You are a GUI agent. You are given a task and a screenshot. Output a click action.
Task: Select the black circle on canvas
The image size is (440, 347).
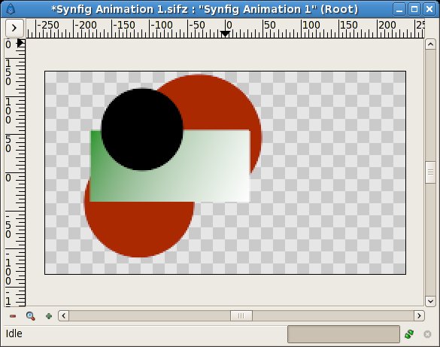click(142, 129)
